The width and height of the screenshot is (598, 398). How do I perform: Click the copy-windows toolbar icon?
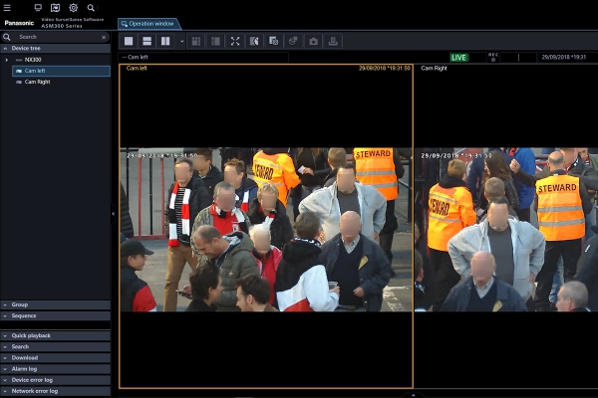pyautogui.click(x=274, y=41)
